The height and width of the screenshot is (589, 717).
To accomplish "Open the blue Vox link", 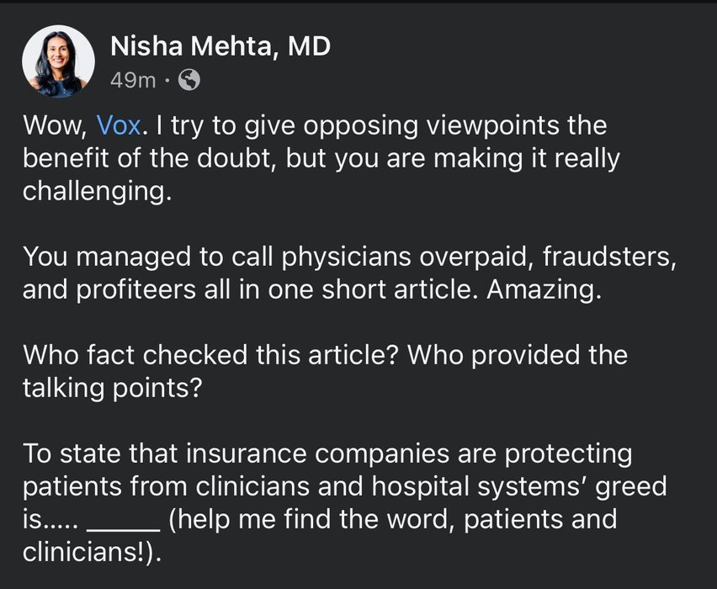I will point(119,125).
